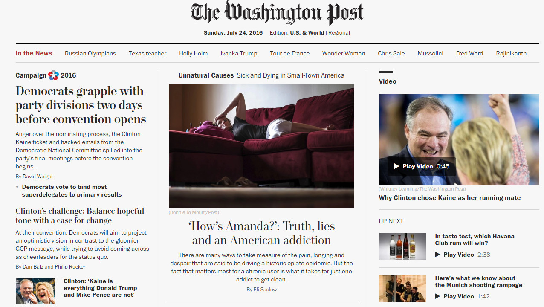Open Why Clinton chose Kaine video title
The width and height of the screenshot is (544, 307).
point(450,198)
